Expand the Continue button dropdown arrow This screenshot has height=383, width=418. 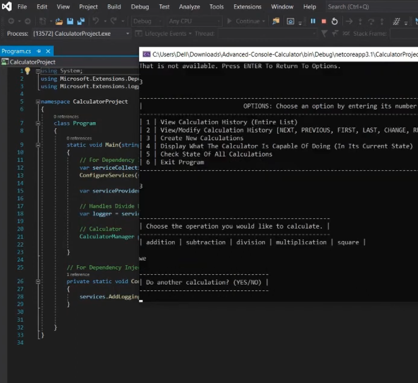(x=264, y=21)
